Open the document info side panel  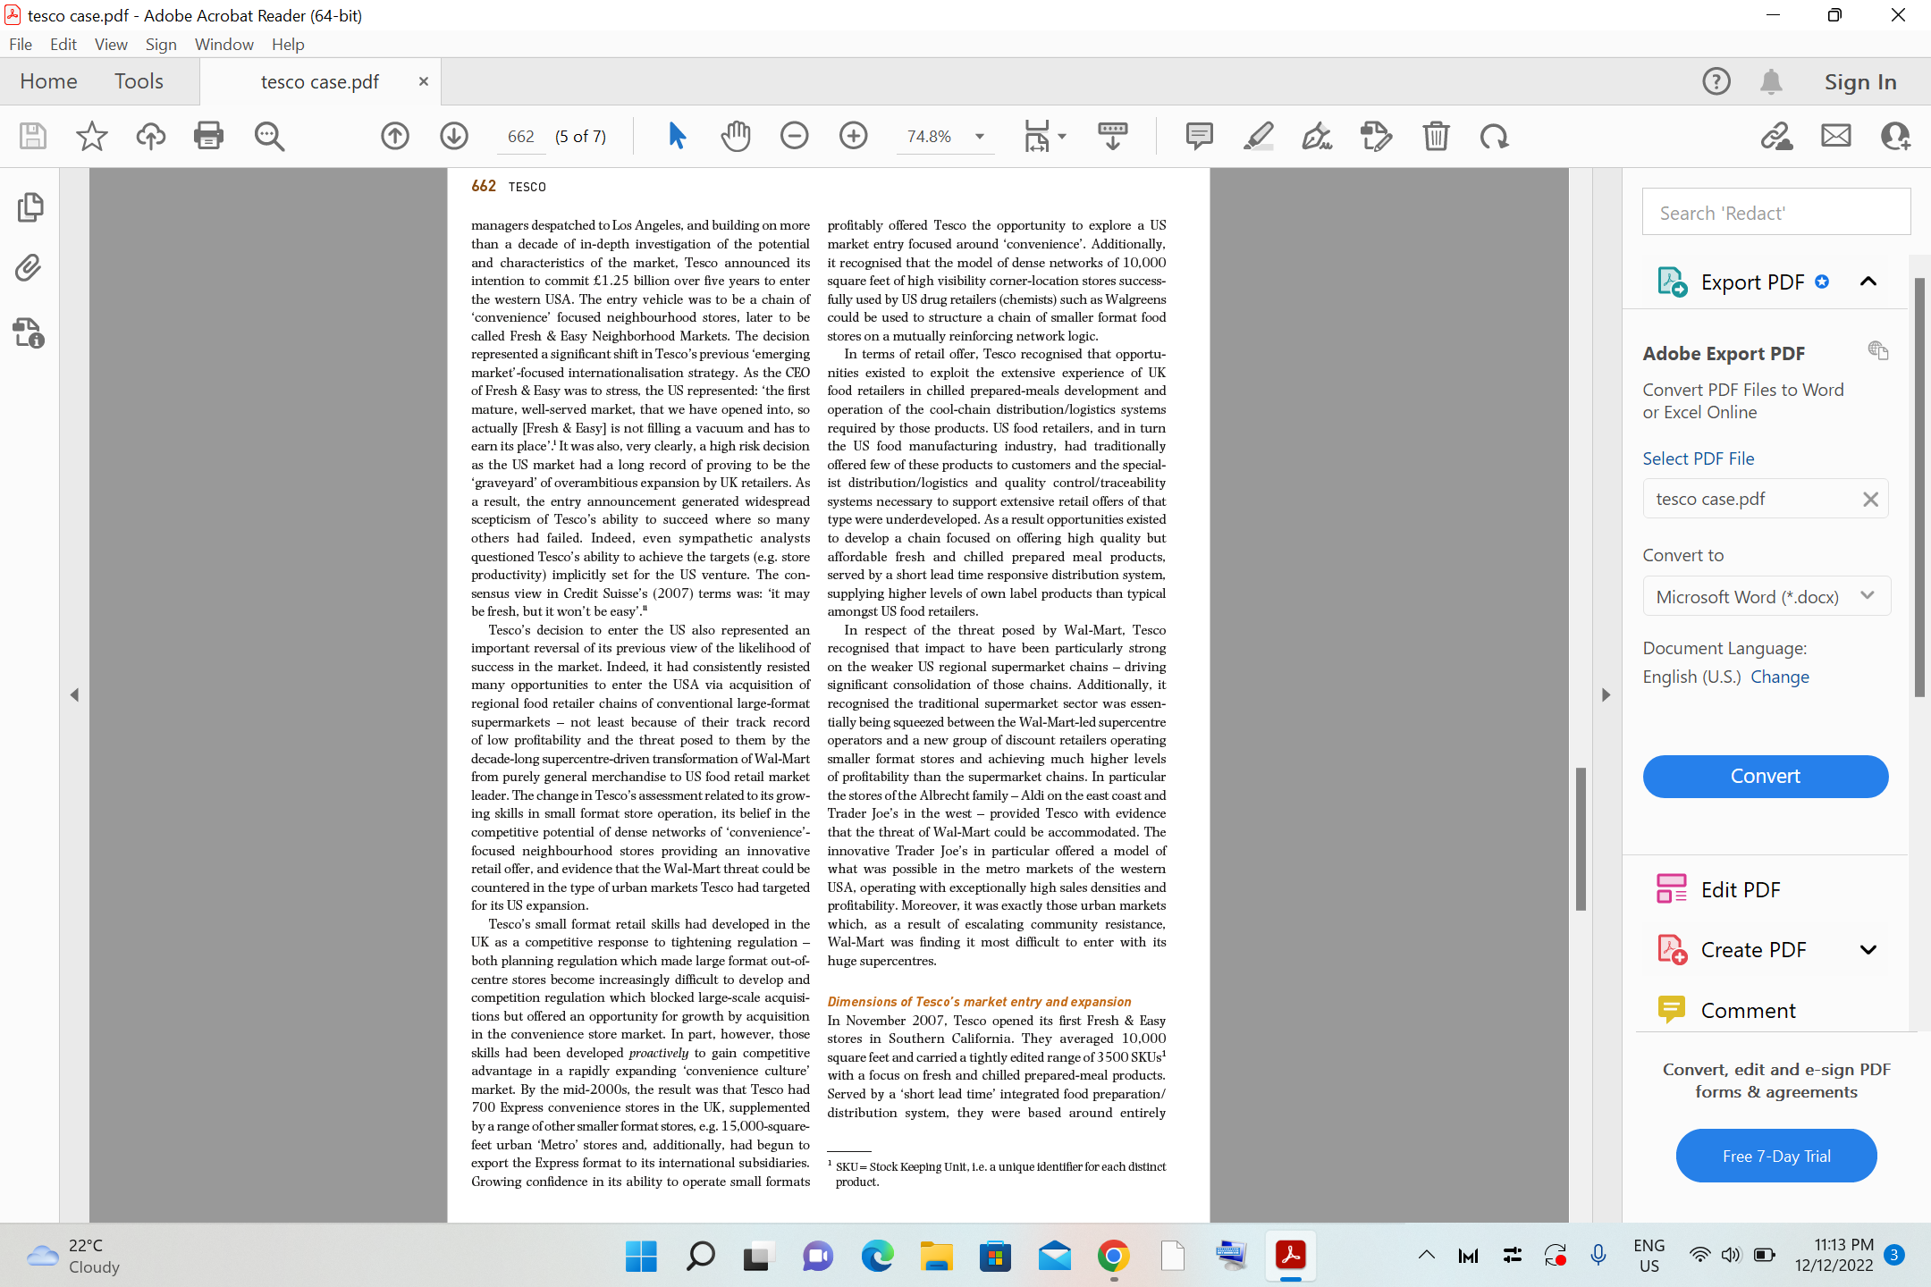(29, 332)
